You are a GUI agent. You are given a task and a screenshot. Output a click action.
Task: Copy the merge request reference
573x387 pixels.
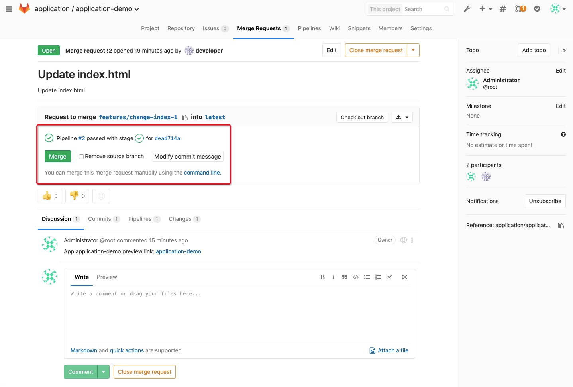coord(561,226)
